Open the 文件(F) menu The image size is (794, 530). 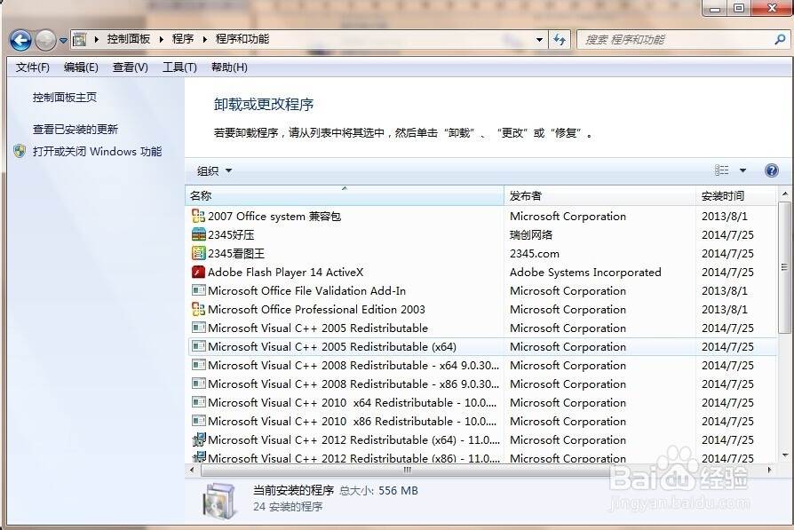tap(32, 67)
